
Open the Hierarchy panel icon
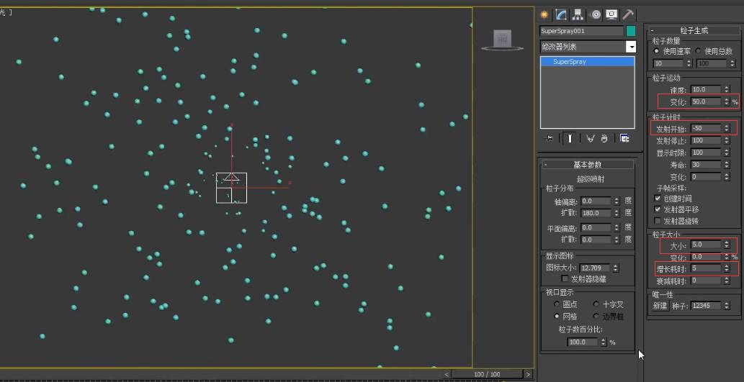578,14
